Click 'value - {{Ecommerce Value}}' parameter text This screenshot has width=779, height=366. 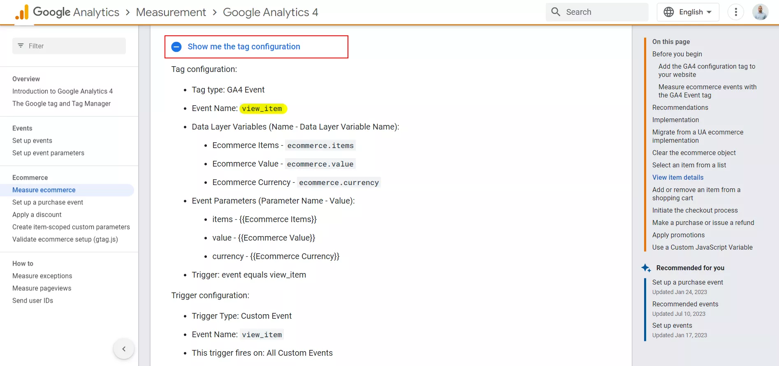click(264, 238)
